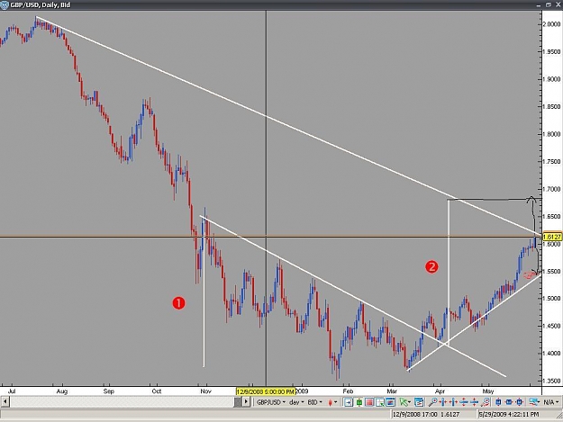Screen dimensions: 563x422
Task: Click the middle blue candle spacing icon
Action: coord(509,402)
